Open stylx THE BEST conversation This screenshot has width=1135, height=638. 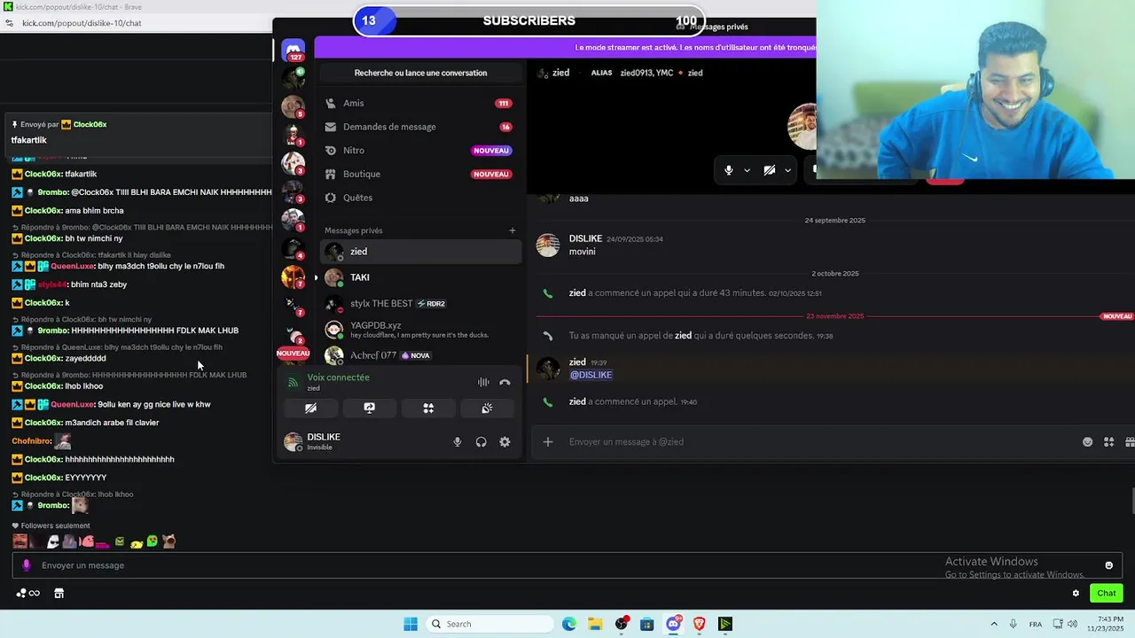point(420,303)
